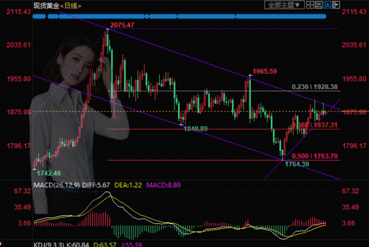Click the 1965.59 peak price label

[265, 71]
